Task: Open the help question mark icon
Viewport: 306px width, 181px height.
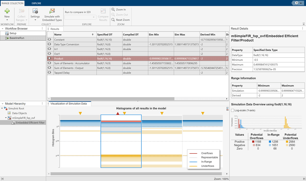Action: [x=297, y=3]
